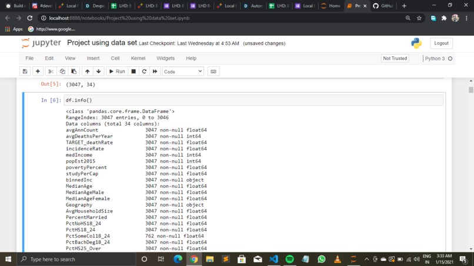The image size is (474, 266).
Task: Open the notification center icon
Action: (463, 259)
